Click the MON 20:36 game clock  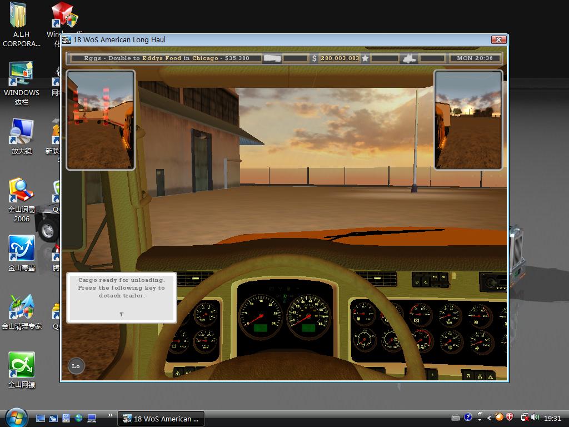475,58
